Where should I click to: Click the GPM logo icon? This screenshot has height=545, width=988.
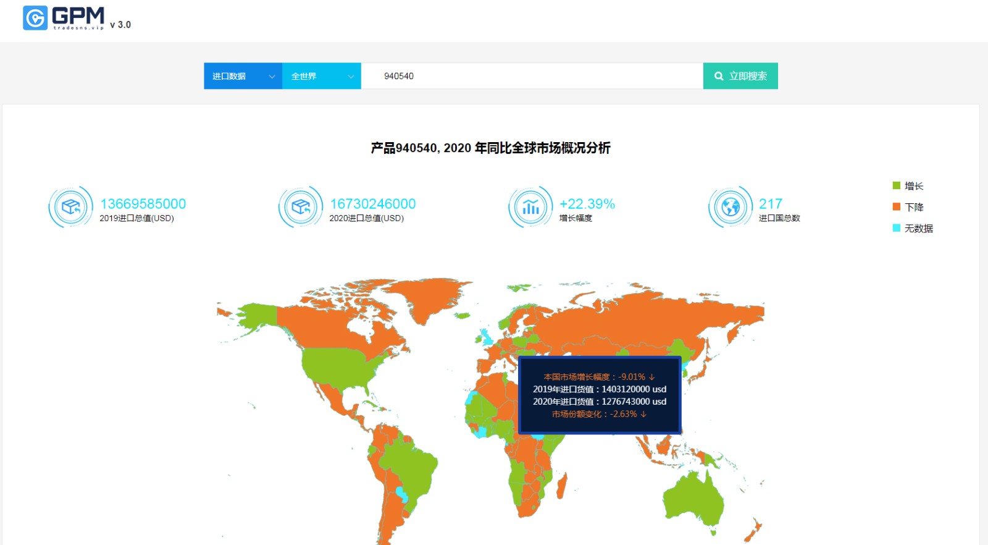tap(35, 18)
